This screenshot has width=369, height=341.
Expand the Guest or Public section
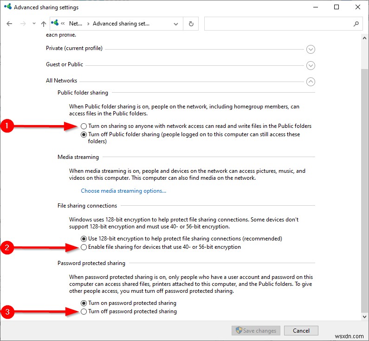311,65
